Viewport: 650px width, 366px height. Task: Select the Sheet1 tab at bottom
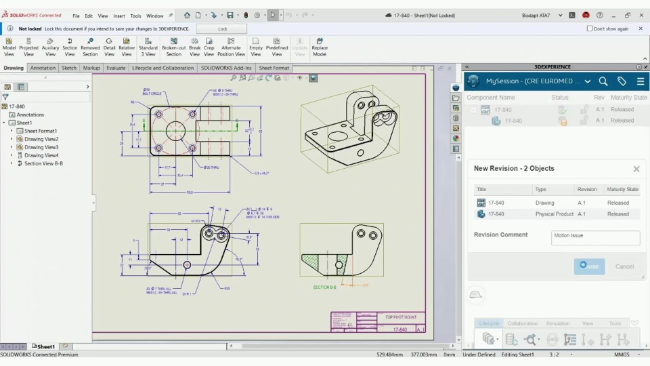43,346
